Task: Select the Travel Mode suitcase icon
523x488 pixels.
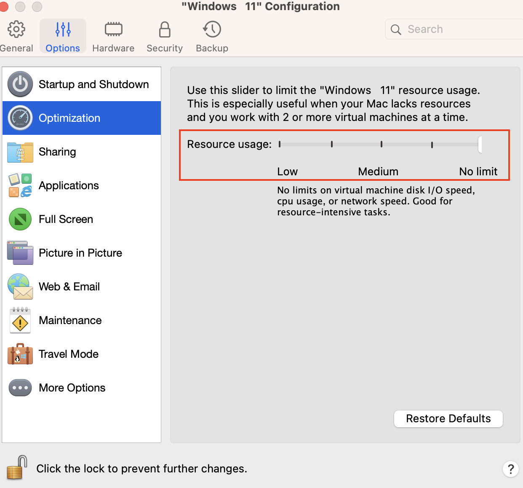Action: (20, 354)
